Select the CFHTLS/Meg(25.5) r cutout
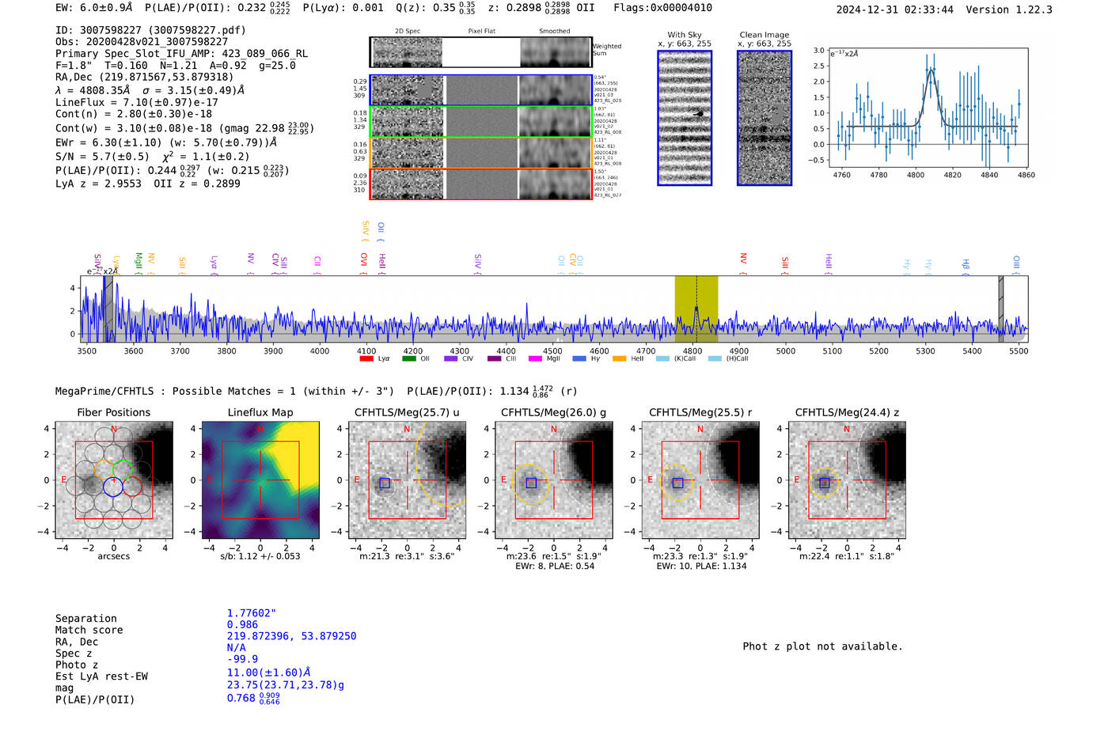The height and width of the screenshot is (754, 1108). coord(700,480)
